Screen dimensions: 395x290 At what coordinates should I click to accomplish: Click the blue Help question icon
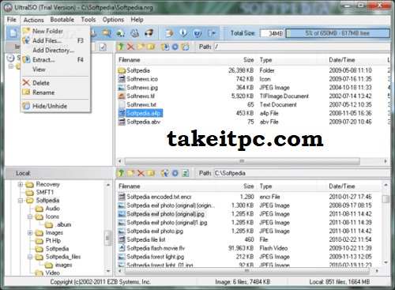pyautogui.click(x=197, y=33)
